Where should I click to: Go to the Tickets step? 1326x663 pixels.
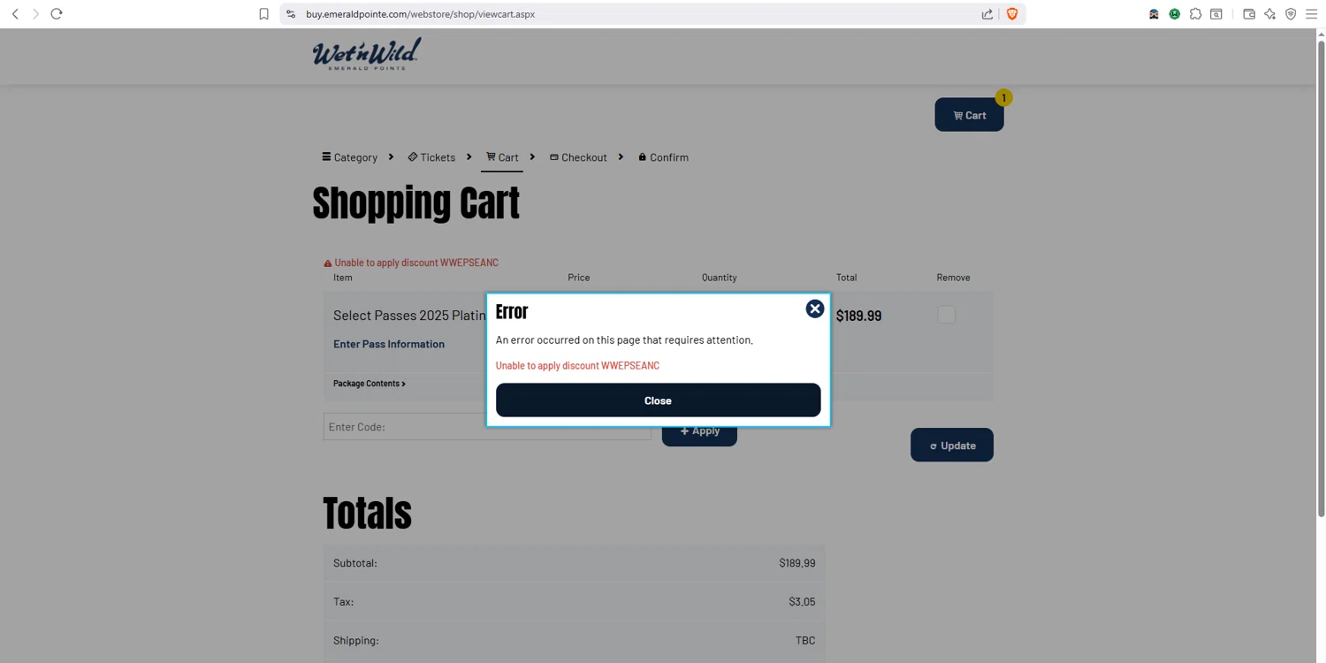click(431, 157)
